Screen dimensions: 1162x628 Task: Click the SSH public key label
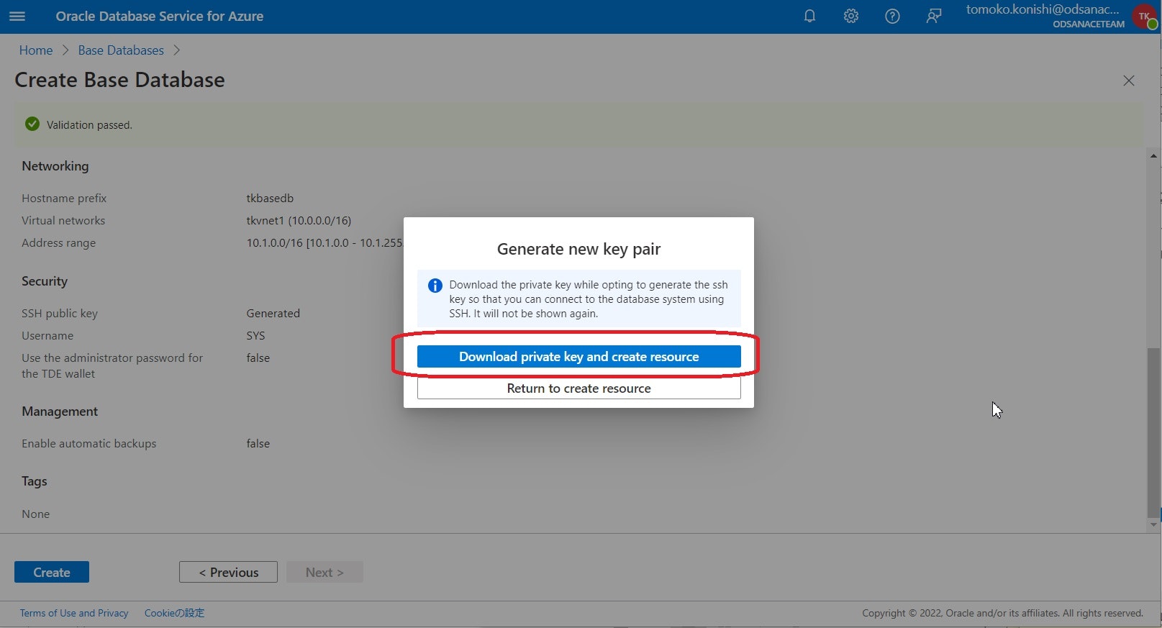pyautogui.click(x=60, y=313)
